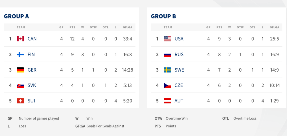Image resolution: width=287 pixels, height=136 pixels.
Task: Click Canada's 33:4 goals score
Action: coord(128,39)
